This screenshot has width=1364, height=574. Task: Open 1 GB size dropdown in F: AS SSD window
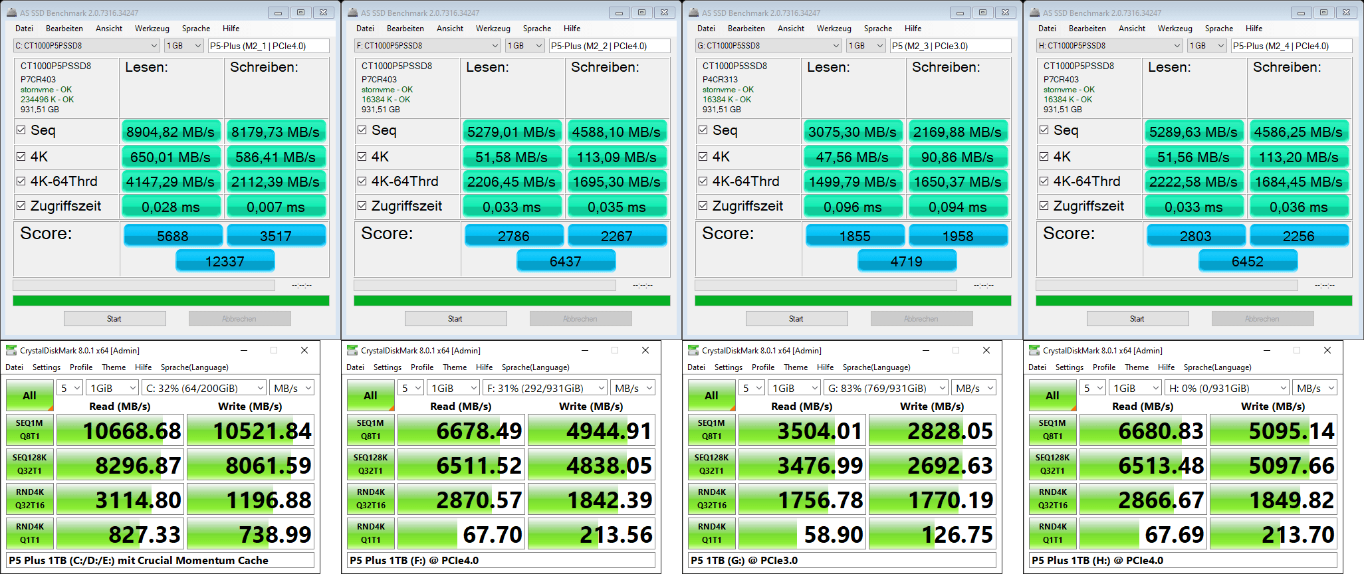click(525, 46)
